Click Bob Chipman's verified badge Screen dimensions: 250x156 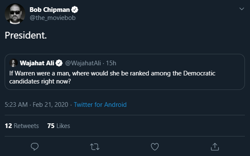pos(74,10)
